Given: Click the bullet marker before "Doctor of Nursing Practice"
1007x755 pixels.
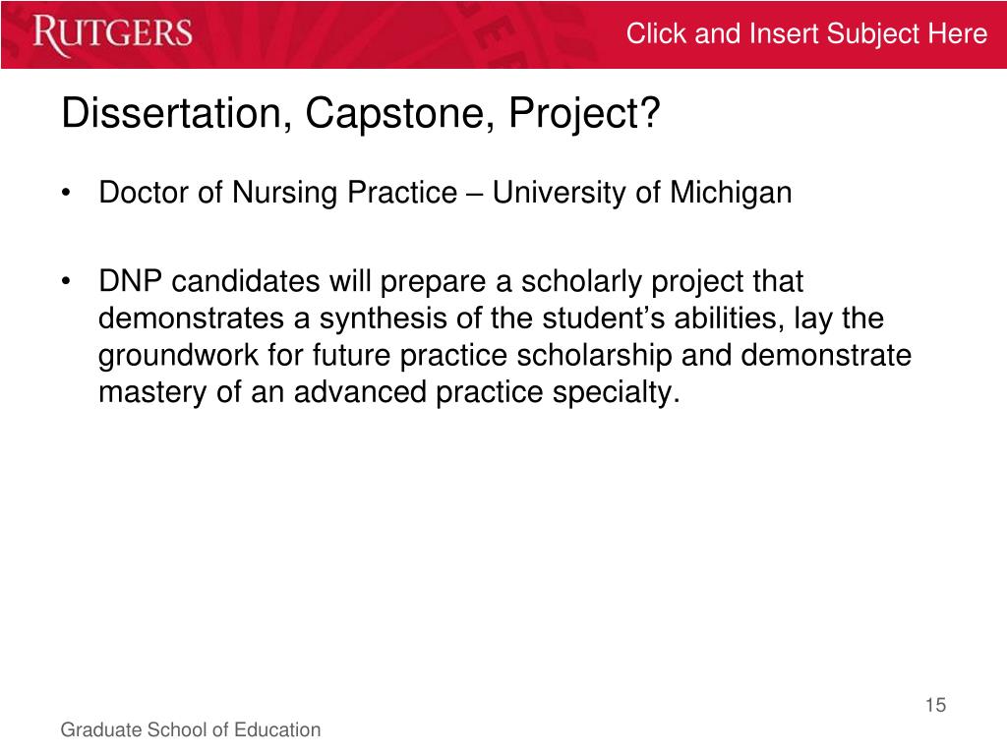Looking at the screenshot, I should (65, 194).
